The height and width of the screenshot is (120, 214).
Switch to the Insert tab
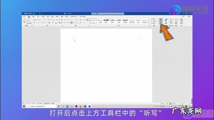point(34,16)
